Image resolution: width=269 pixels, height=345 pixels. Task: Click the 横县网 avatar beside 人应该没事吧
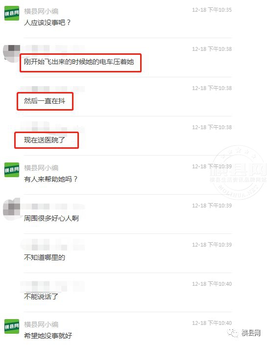12,13
